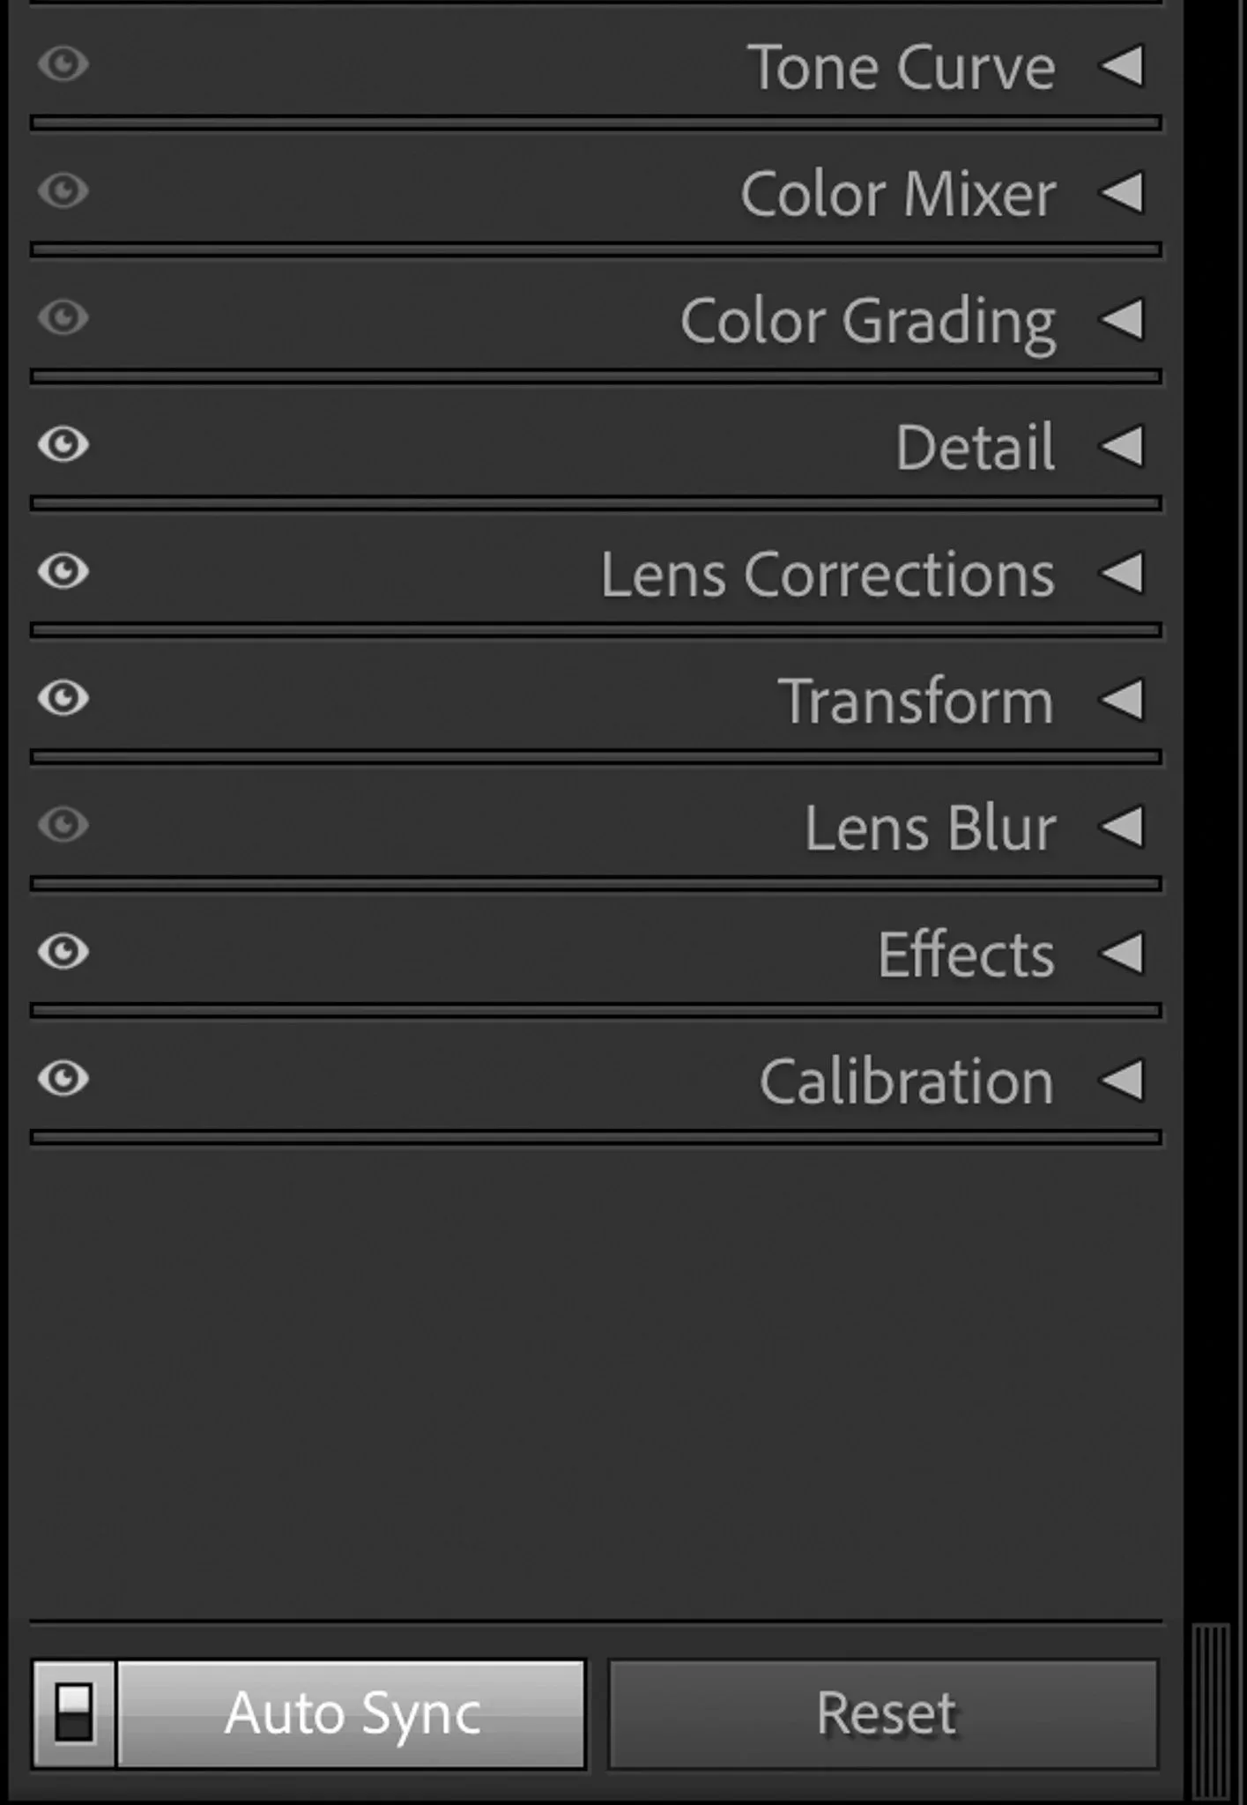Flip the Auto Sync toggle switch
This screenshot has height=1805, width=1247.
(74, 1714)
